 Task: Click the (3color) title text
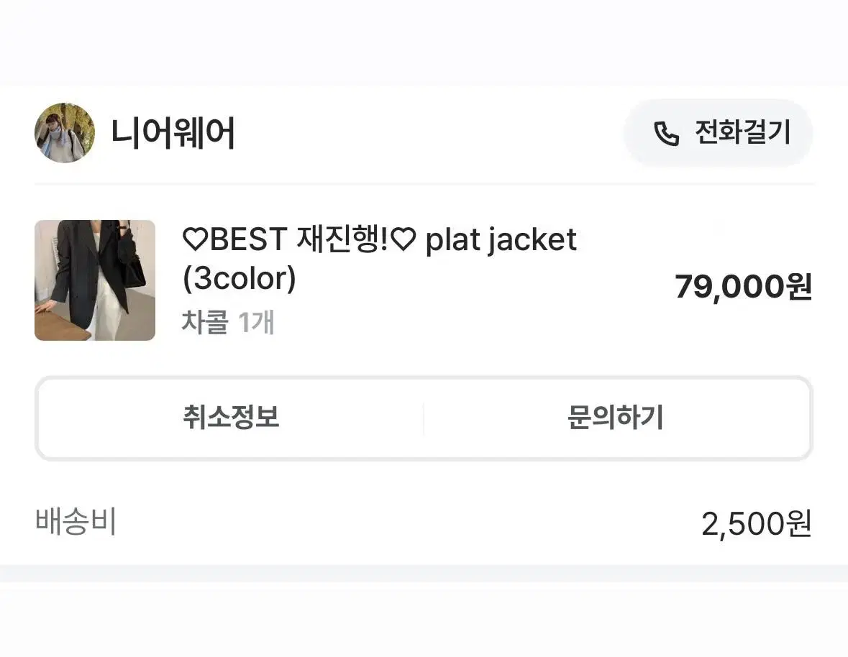tap(240, 278)
